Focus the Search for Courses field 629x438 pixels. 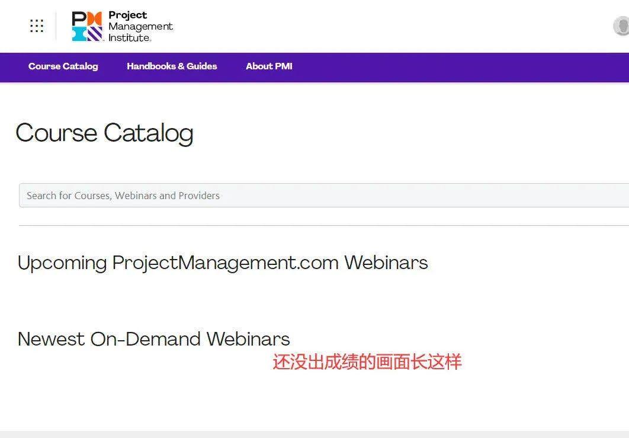(x=324, y=196)
